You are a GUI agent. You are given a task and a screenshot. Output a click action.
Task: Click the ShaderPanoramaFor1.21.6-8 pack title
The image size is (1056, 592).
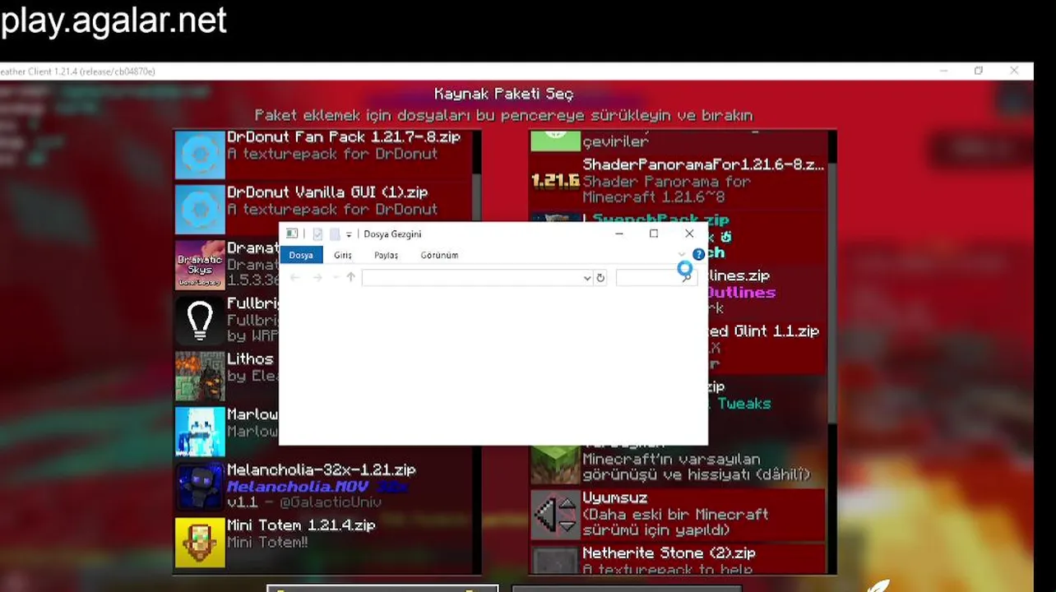pos(703,164)
